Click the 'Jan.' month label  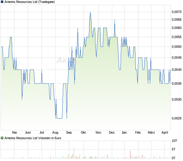click(x=125, y=132)
